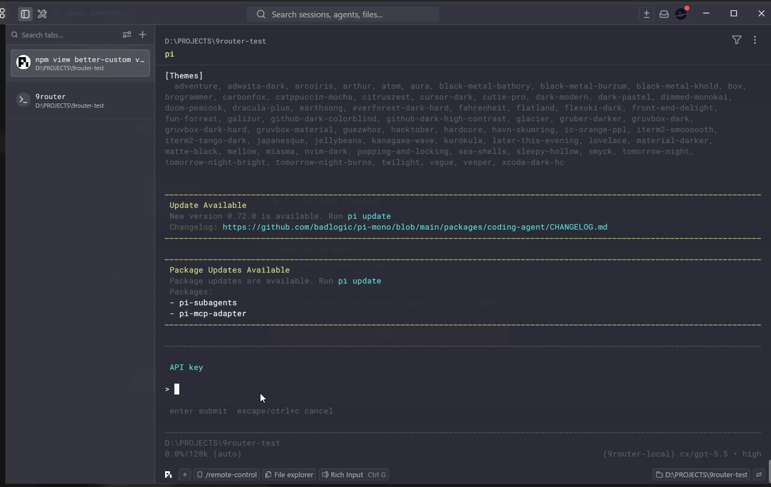
Task: Click the filter funnel icon
Action: point(737,40)
